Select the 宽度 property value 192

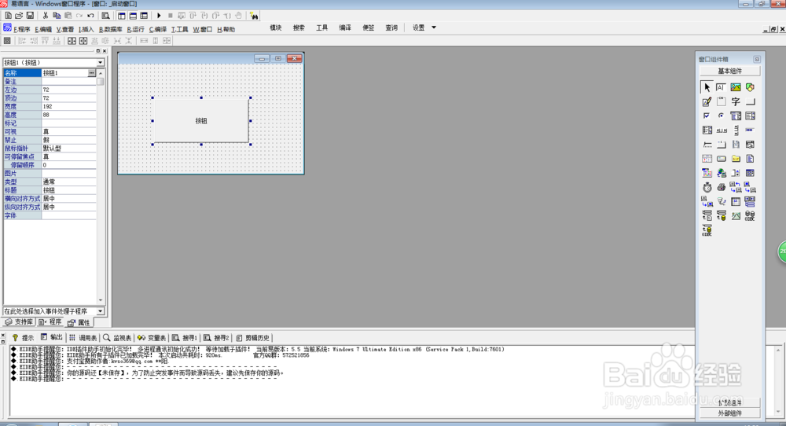click(x=68, y=107)
